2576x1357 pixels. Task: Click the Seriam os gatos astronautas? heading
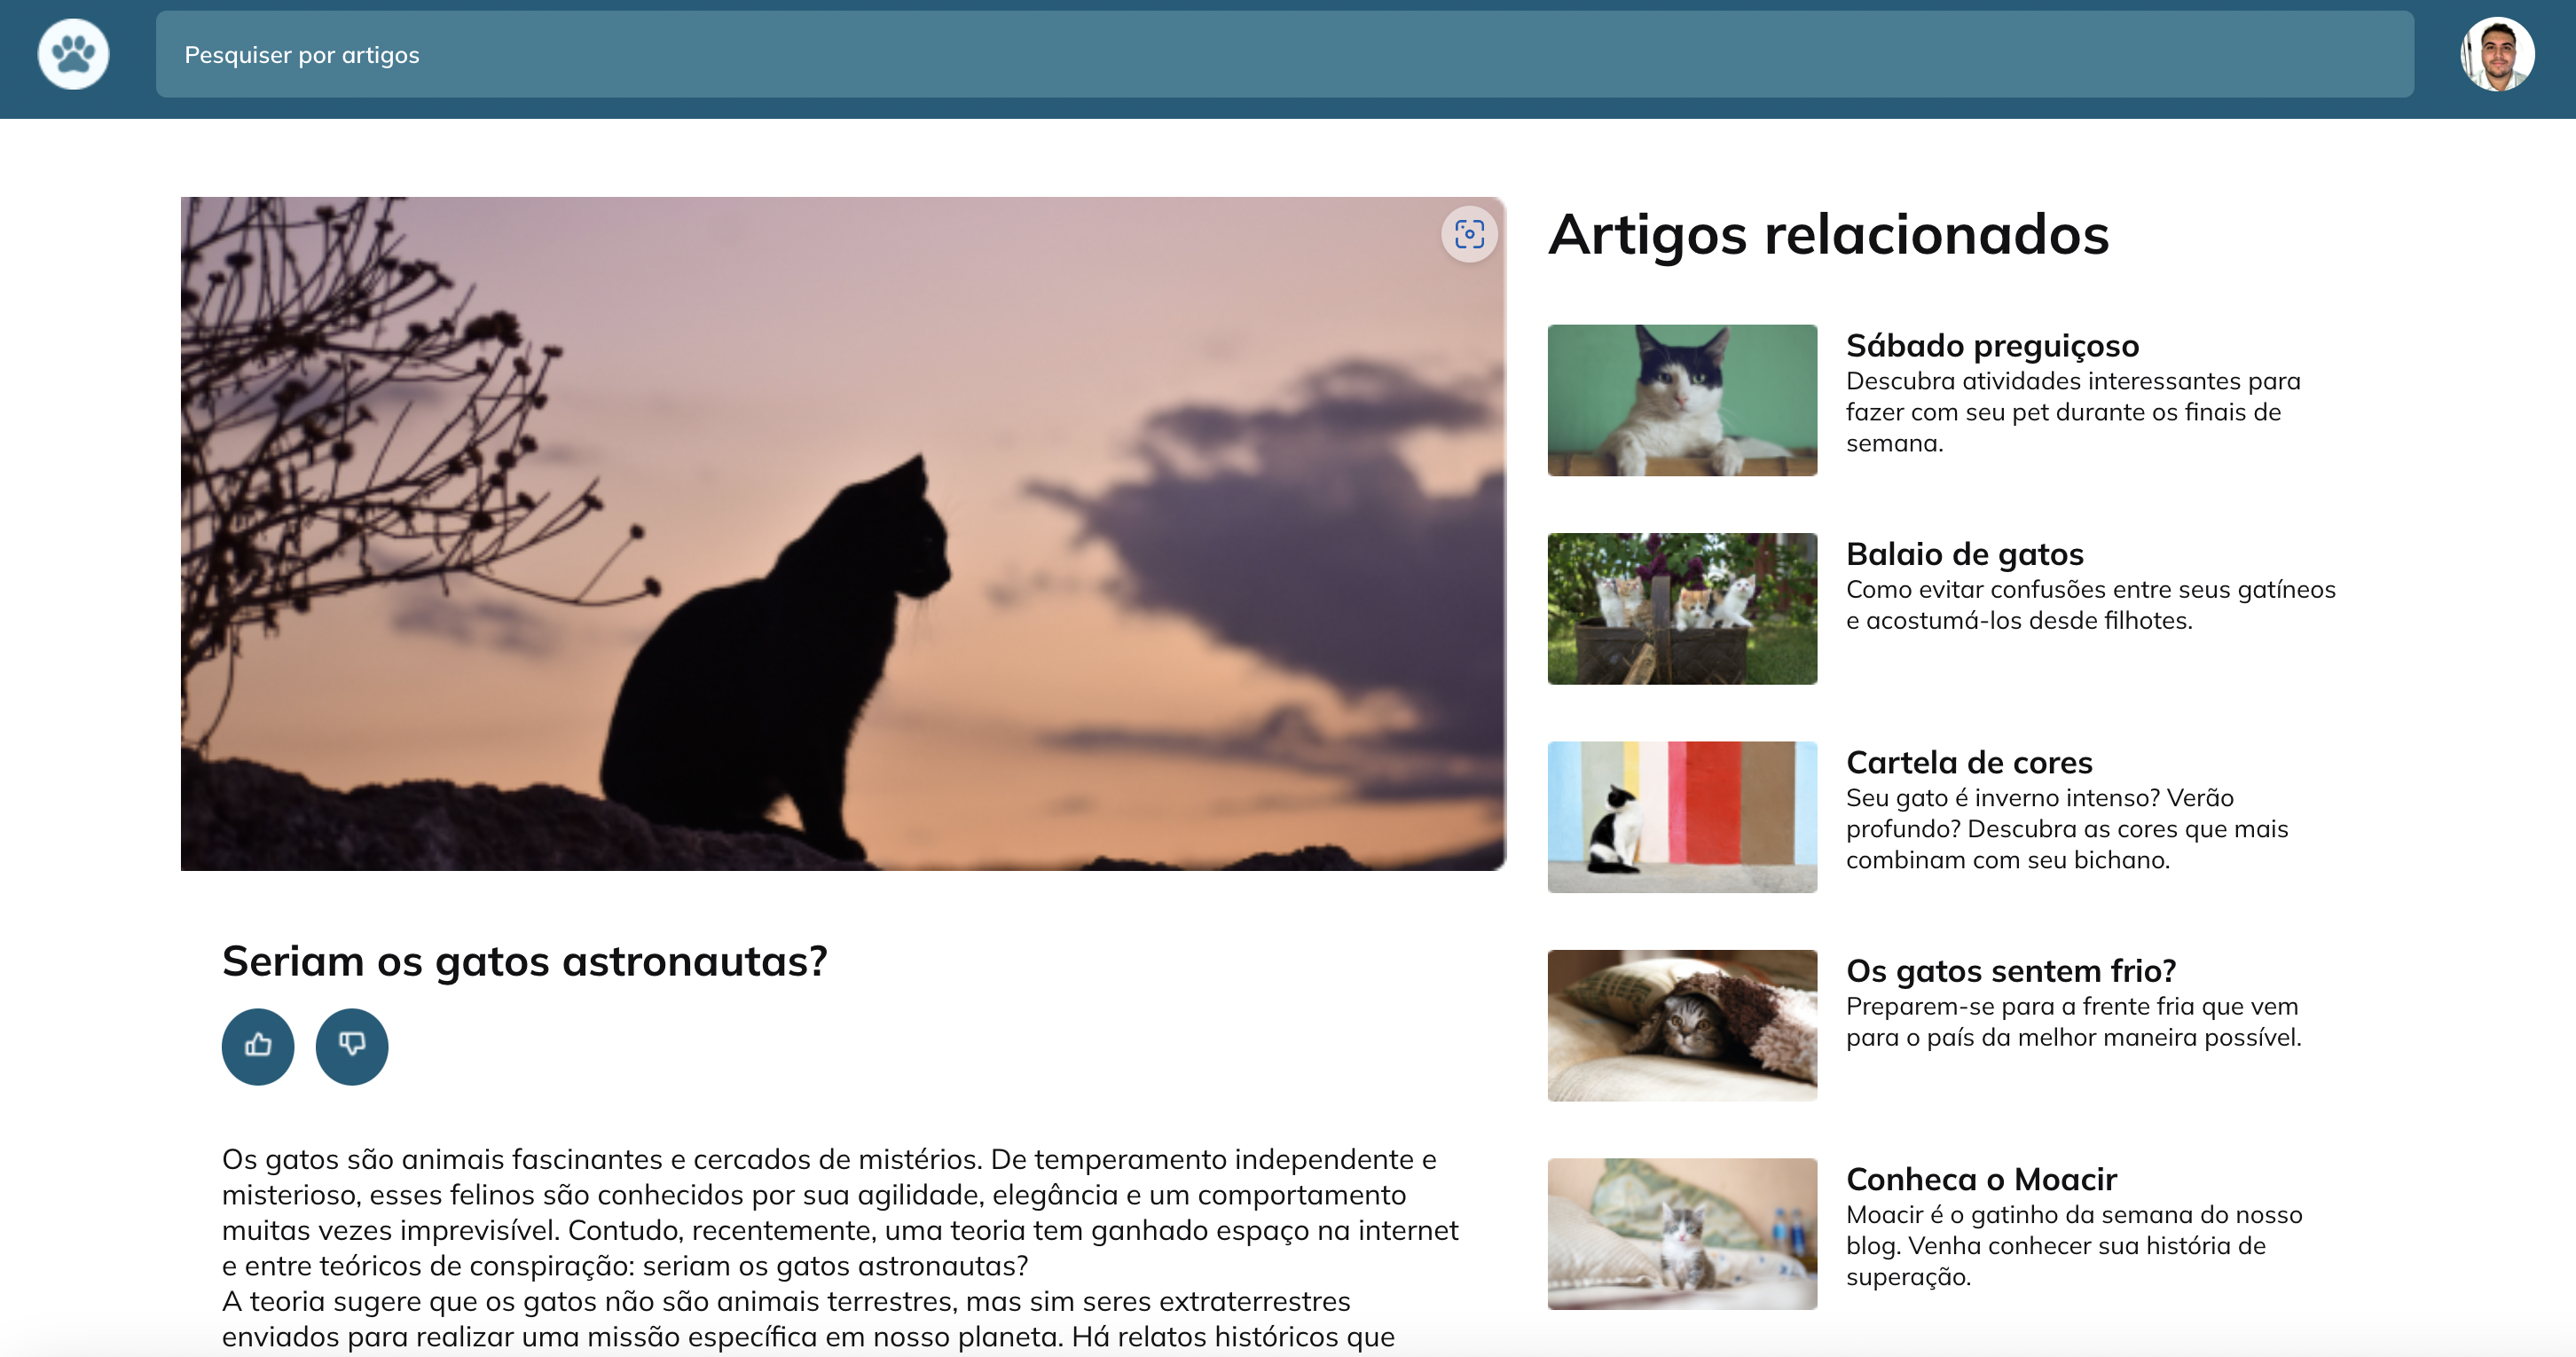coord(524,961)
